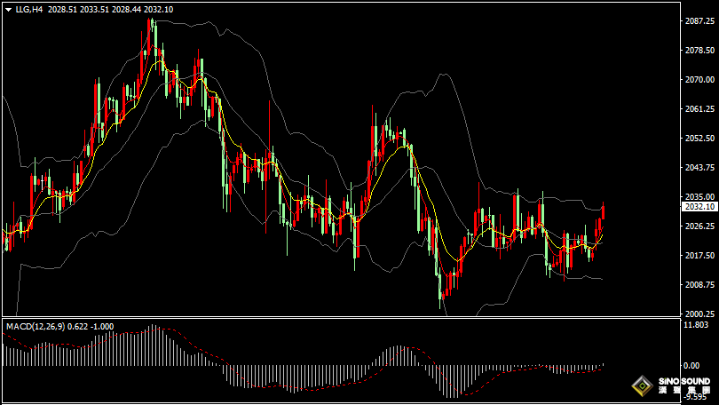Click the 11.803 MACD scale value
719x405 pixels.
[695, 325]
